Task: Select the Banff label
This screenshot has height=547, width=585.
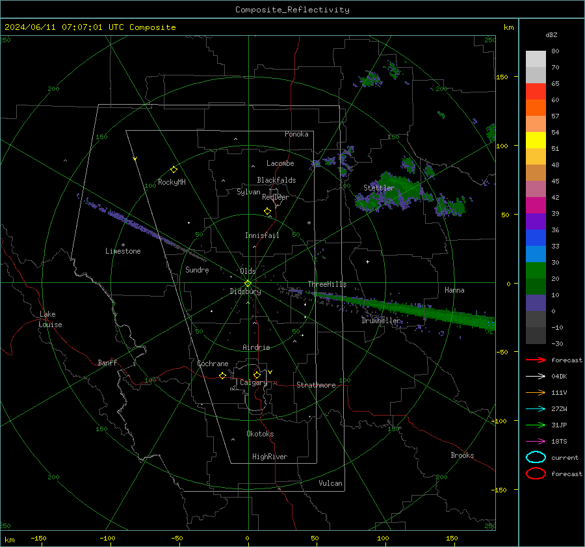Action: click(x=107, y=363)
